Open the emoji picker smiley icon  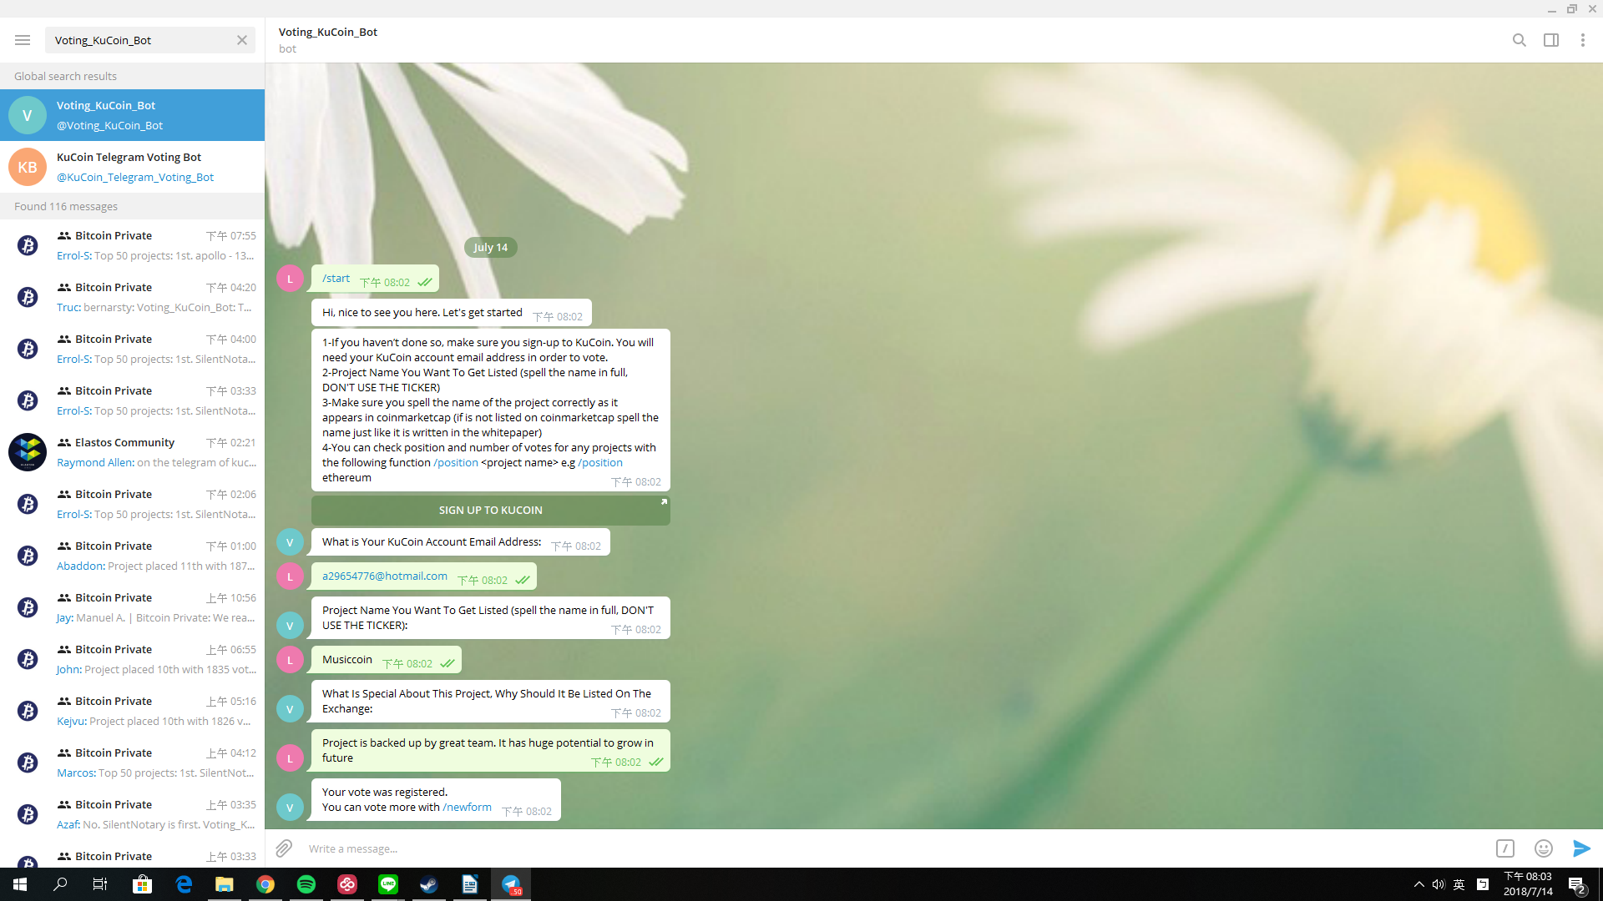click(1543, 848)
